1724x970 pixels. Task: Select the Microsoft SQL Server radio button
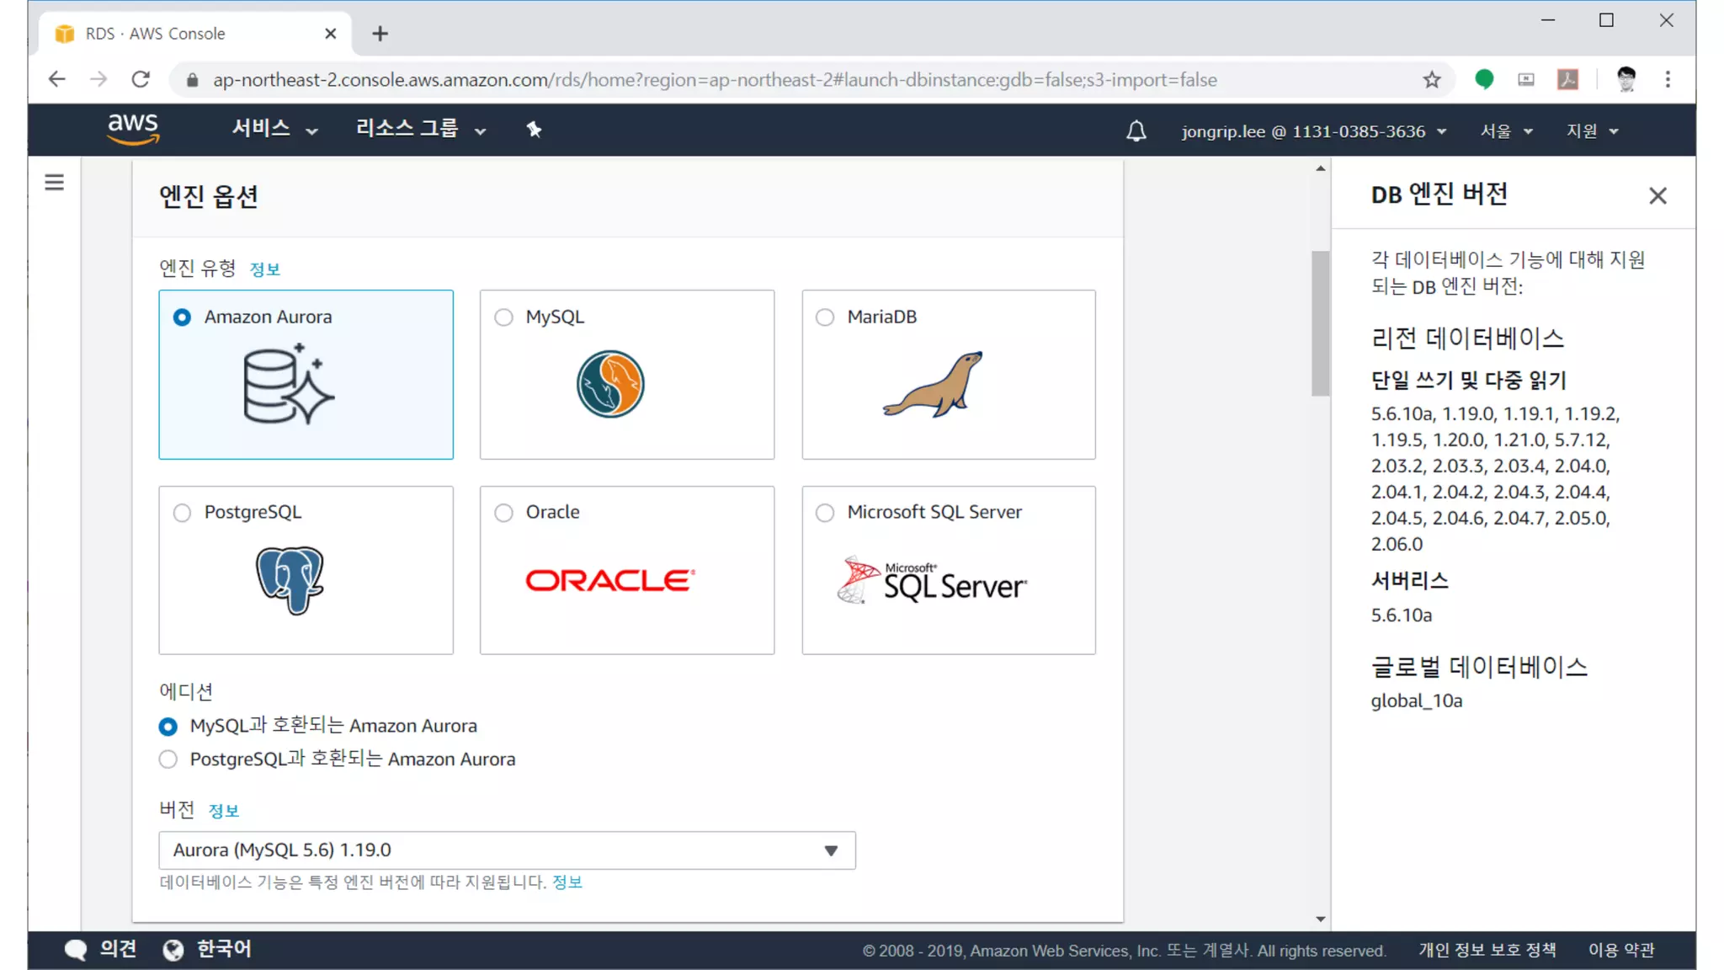click(825, 513)
